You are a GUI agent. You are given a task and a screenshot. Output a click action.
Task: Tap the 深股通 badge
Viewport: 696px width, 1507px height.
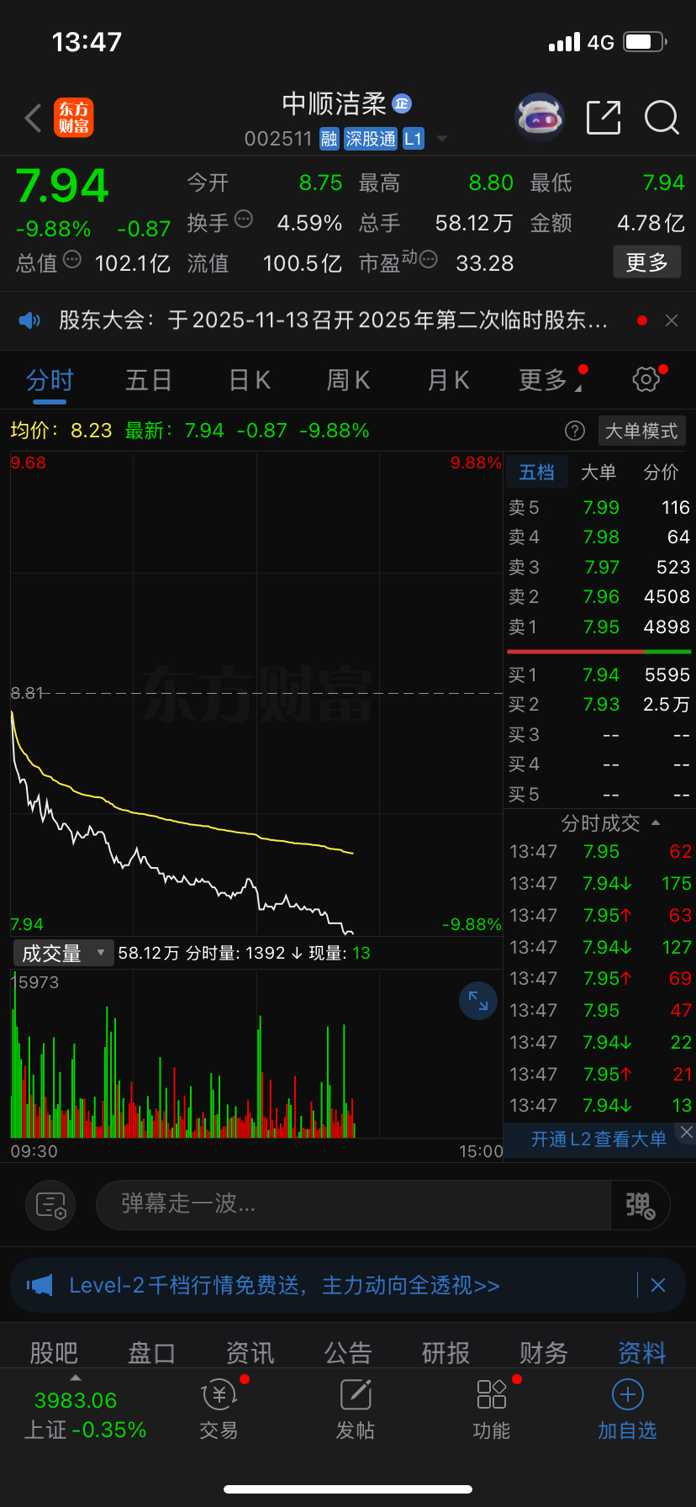371,139
